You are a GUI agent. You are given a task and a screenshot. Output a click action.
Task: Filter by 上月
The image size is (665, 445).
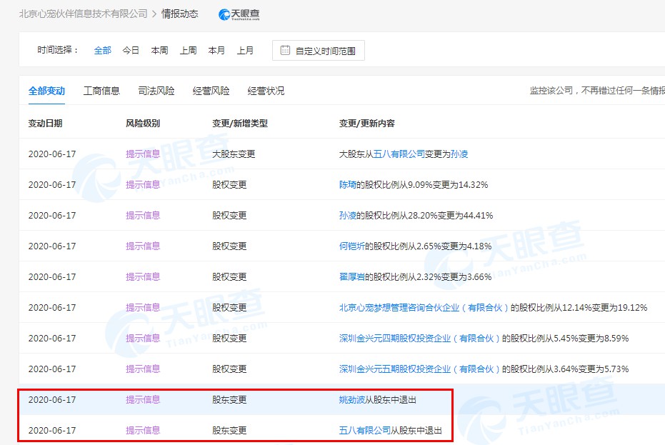click(x=245, y=51)
